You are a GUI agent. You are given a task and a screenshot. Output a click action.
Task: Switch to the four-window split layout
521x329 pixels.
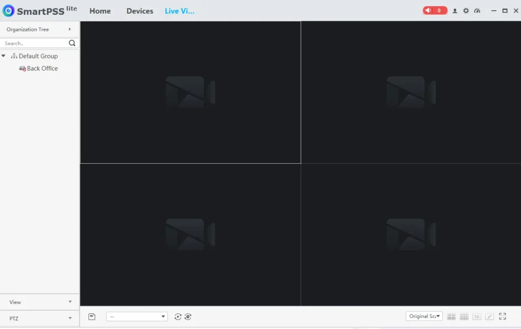pos(451,317)
